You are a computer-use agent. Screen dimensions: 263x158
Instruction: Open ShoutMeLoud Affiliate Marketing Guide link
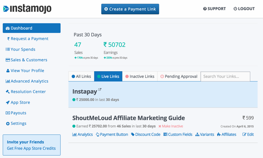[x=129, y=118]
